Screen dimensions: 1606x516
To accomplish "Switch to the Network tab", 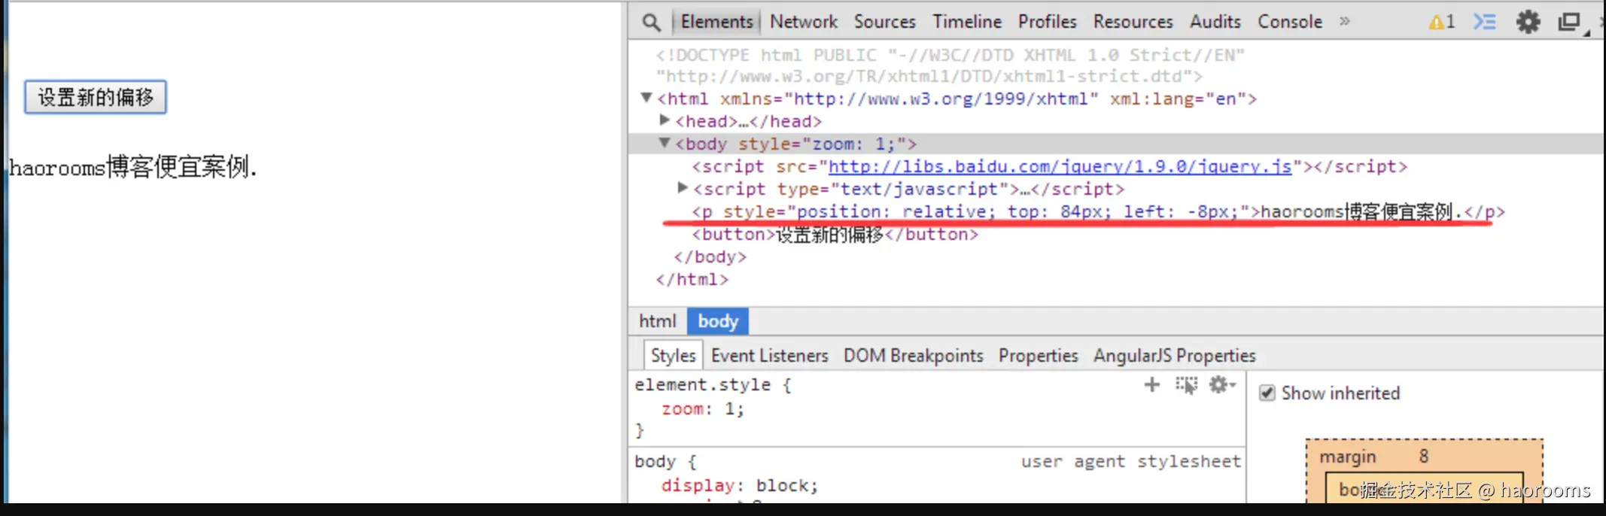I will click(x=804, y=22).
